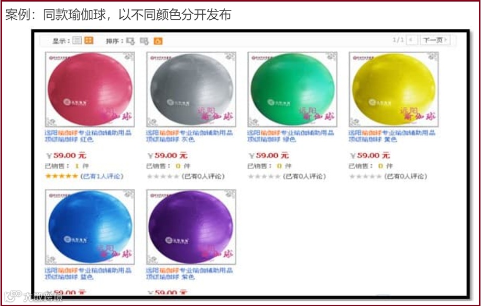The height and width of the screenshot is (306, 481).
Task: Open the blue yoga ball thumbnail
Action: 90,226
